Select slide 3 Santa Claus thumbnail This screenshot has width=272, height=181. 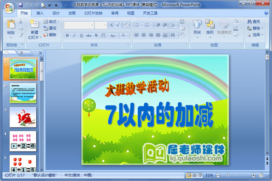pos(23,117)
